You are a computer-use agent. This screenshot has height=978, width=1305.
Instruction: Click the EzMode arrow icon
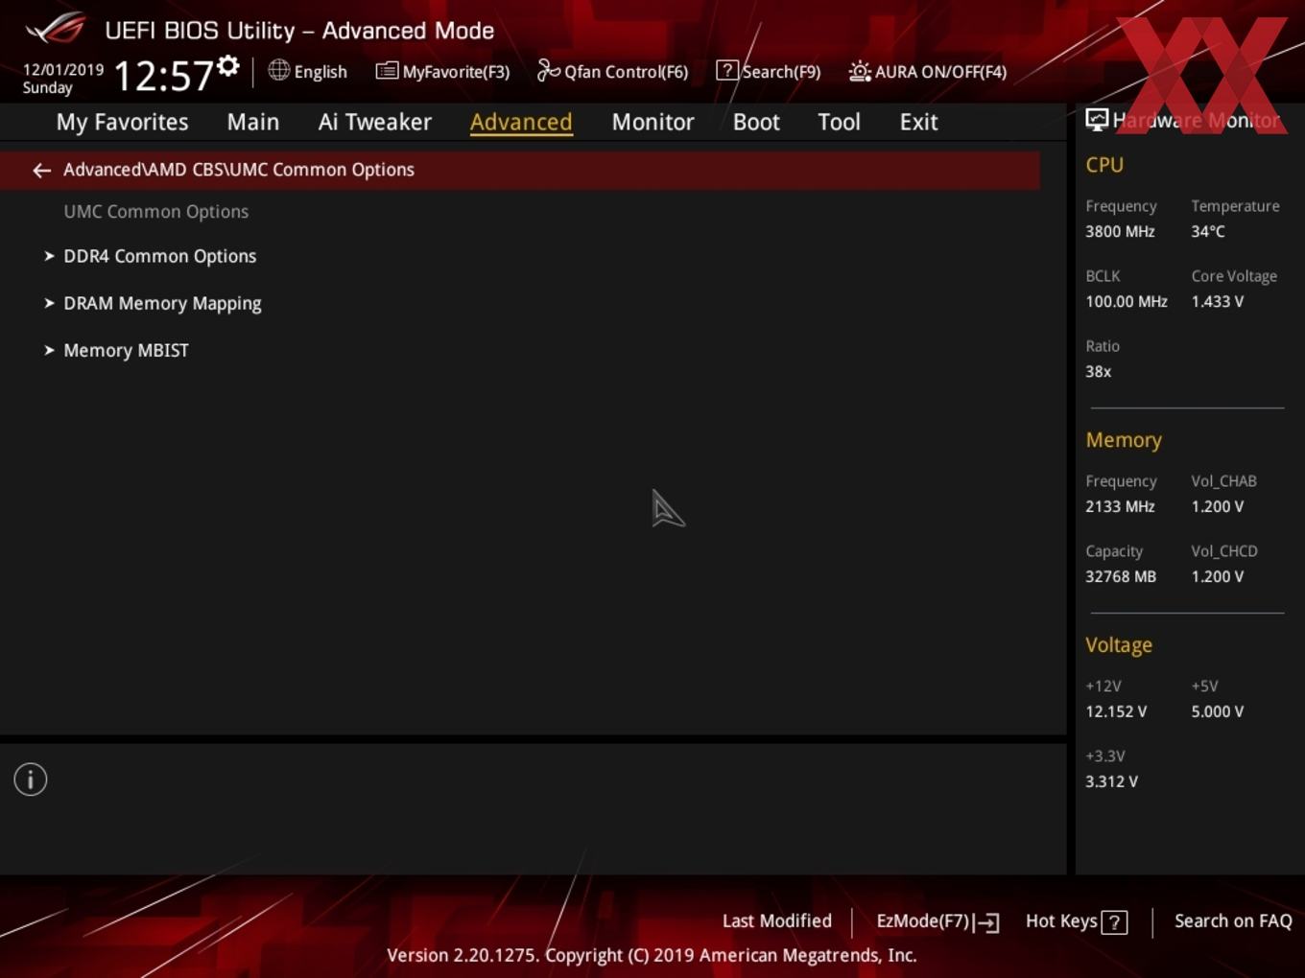pos(986,922)
